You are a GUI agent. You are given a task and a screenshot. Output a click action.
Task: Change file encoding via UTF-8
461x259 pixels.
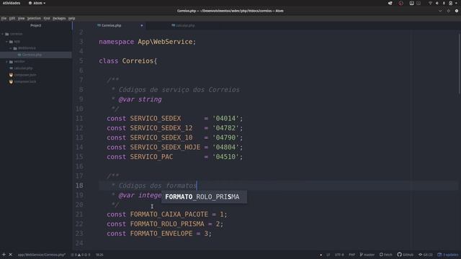339,255
